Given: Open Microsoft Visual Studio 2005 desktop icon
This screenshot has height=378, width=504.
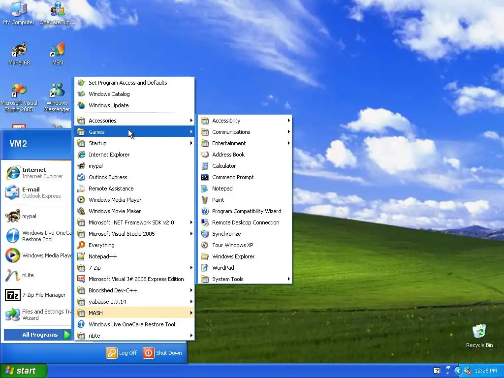Looking at the screenshot, I should (19, 98).
